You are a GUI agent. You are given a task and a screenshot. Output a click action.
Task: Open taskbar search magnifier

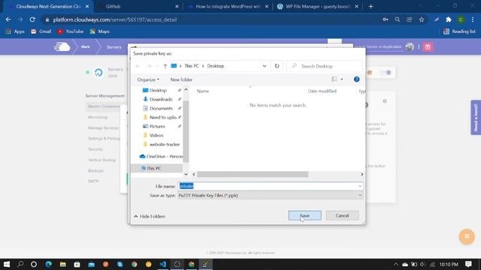coord(20,264)
